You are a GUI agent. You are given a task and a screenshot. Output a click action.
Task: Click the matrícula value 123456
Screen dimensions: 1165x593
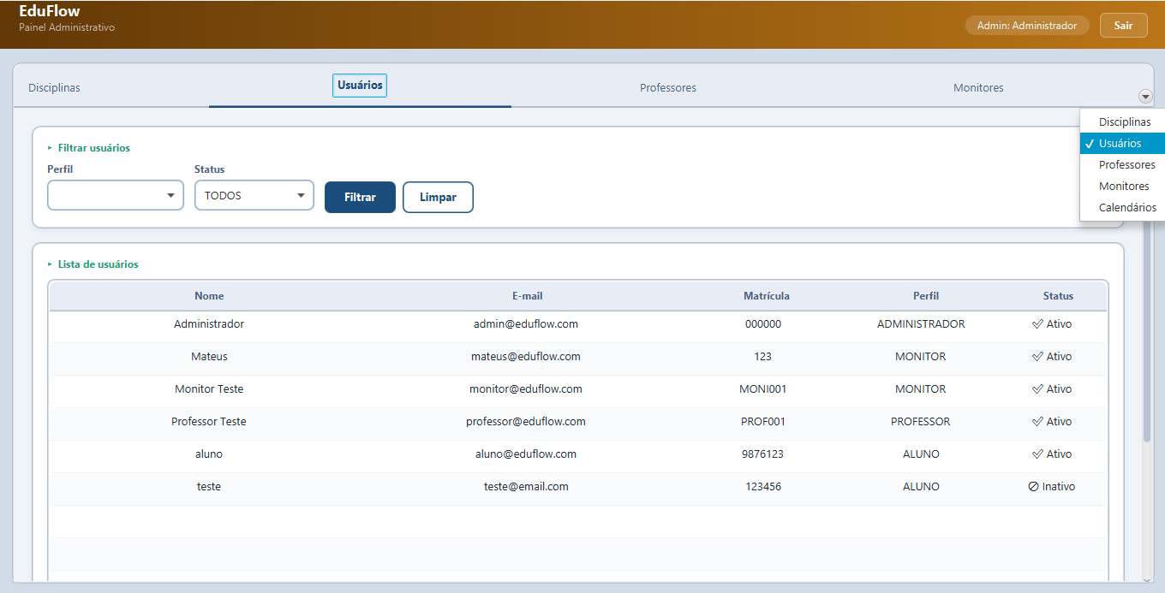coord(763,487)
